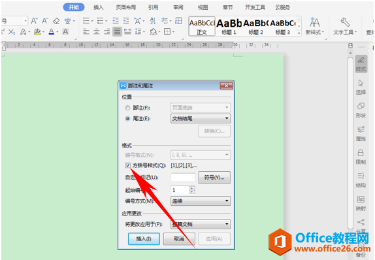Switch to the 审阅 Review tab
The height and width of the screenshot is (260, 375).
click(x=178, y=7)
